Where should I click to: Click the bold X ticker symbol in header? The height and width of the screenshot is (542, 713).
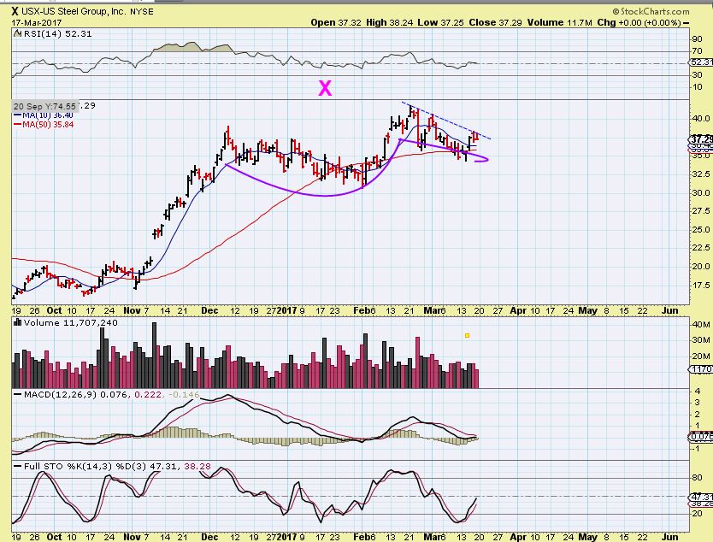pyautogui.click(x=15, y=11)
